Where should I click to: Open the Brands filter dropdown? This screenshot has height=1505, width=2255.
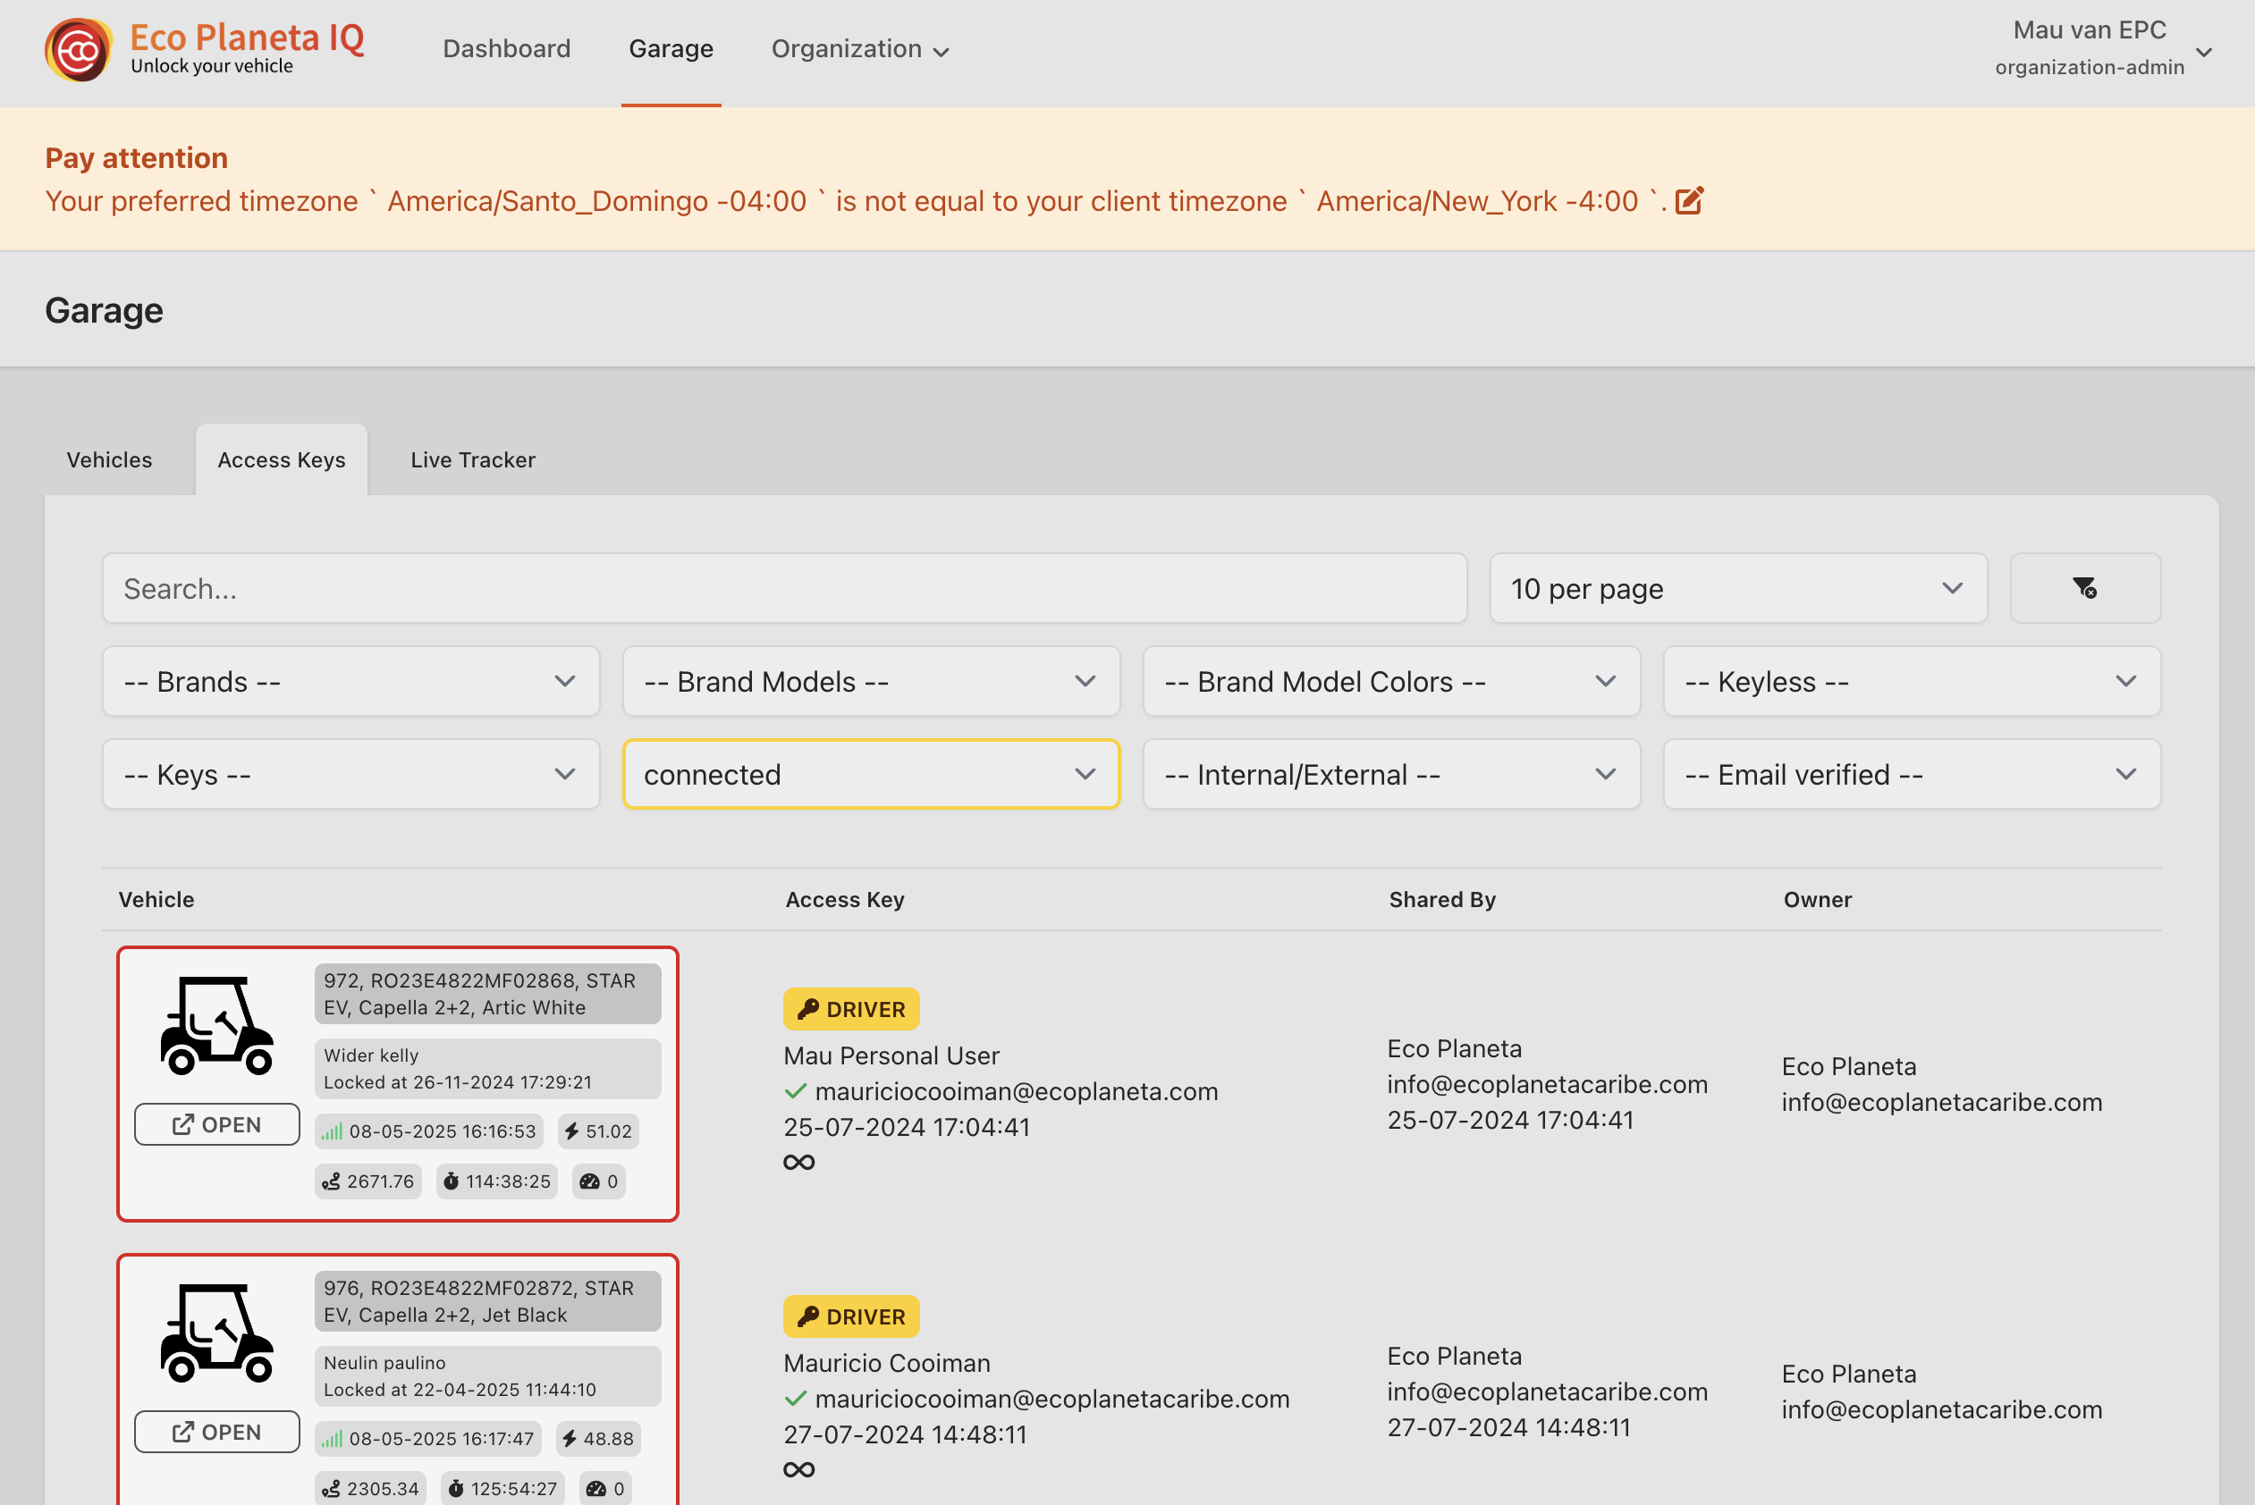click(351, 682)
